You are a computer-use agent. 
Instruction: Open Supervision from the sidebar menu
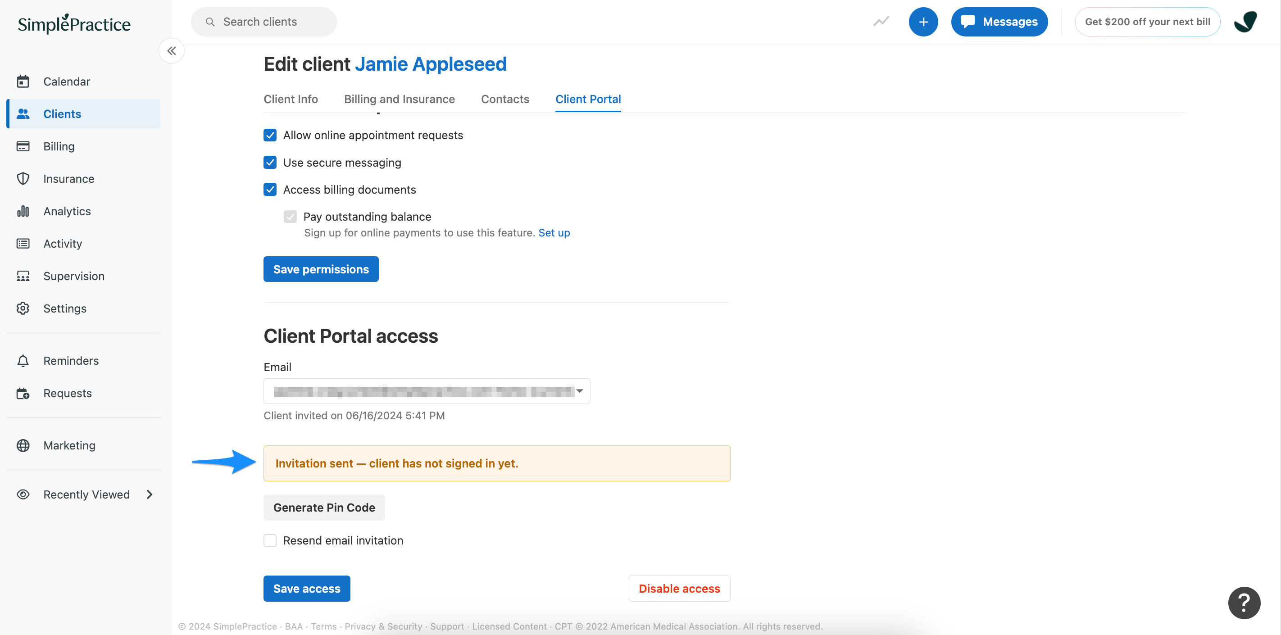(x=83, y=276)
